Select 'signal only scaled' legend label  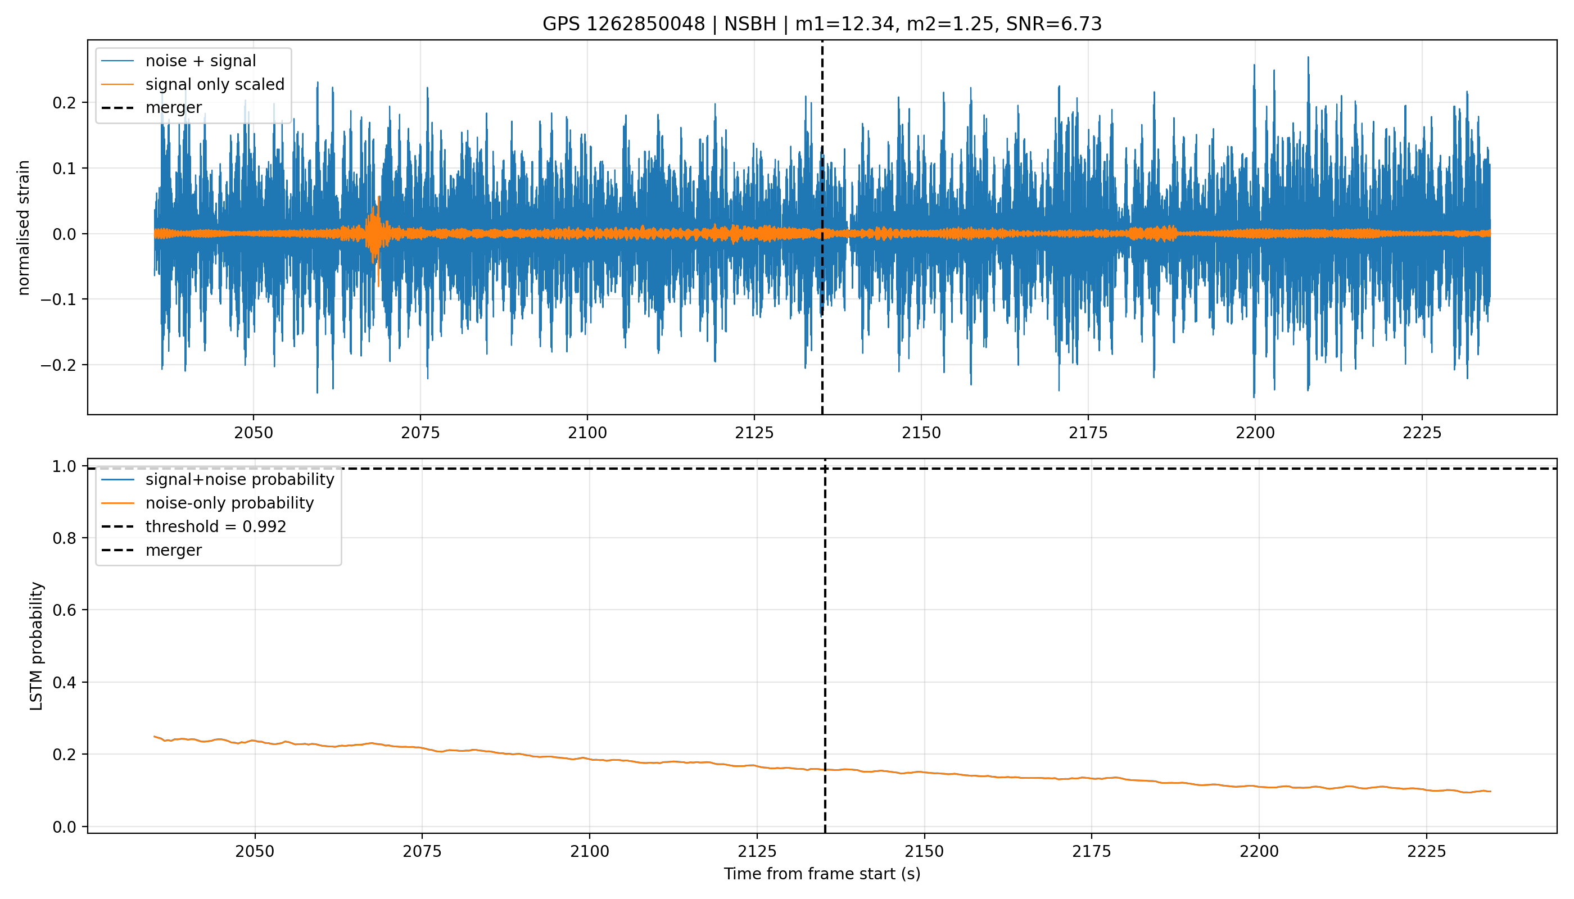[x=215, y=85]
